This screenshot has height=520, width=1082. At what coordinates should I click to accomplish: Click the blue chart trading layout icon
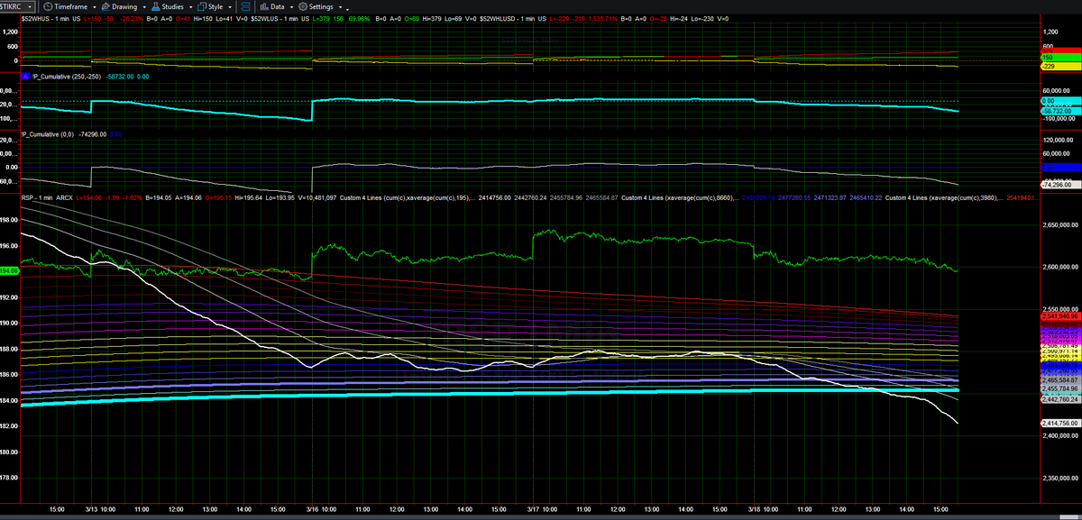coord(246,6)
